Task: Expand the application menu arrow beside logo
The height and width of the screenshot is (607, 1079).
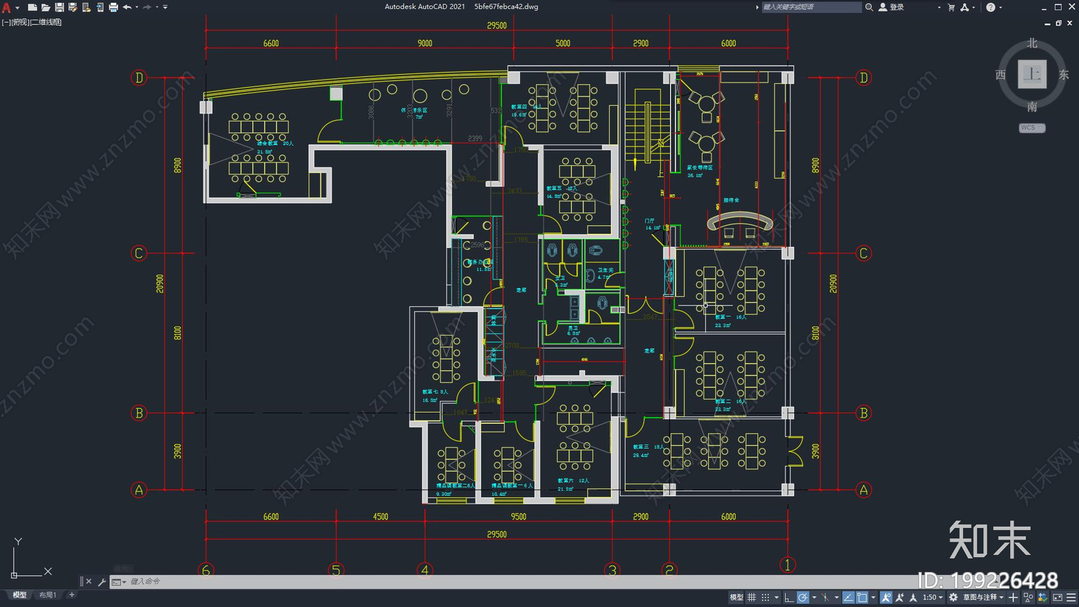Action: pyautogui.click(x=17, y=7)
